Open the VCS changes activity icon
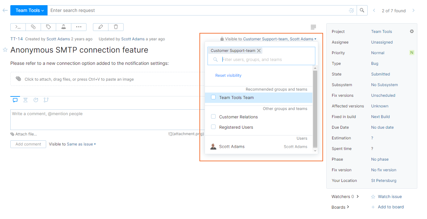Screen dimensions: 427x219 (x=46, y=100)
